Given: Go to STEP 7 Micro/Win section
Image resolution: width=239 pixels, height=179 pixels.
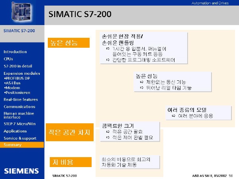Looking at the screenshot, I should coord(20,124).
